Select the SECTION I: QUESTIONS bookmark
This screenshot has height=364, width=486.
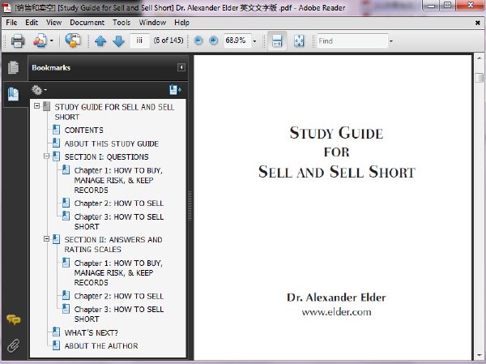coord(107,157)
